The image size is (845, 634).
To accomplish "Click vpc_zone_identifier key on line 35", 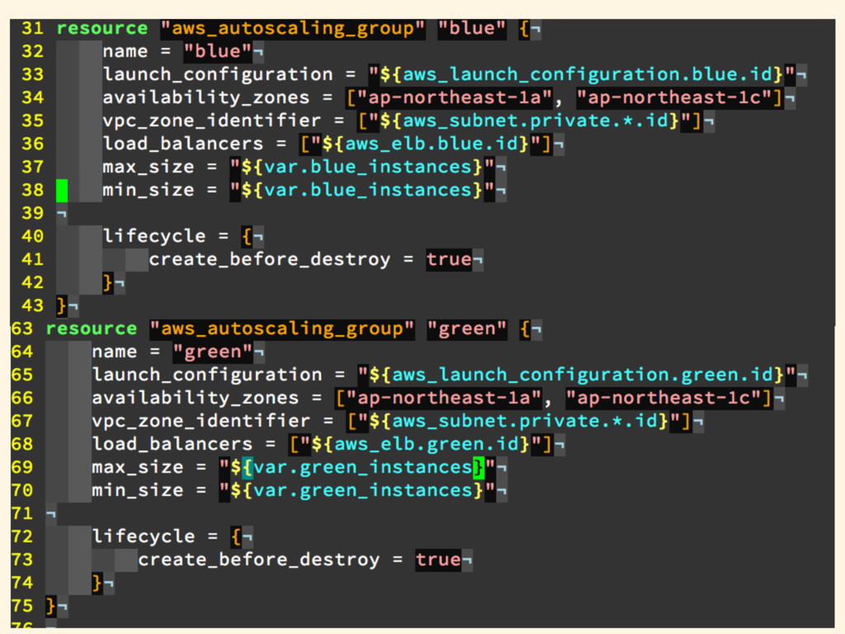I will pos(212,121).
